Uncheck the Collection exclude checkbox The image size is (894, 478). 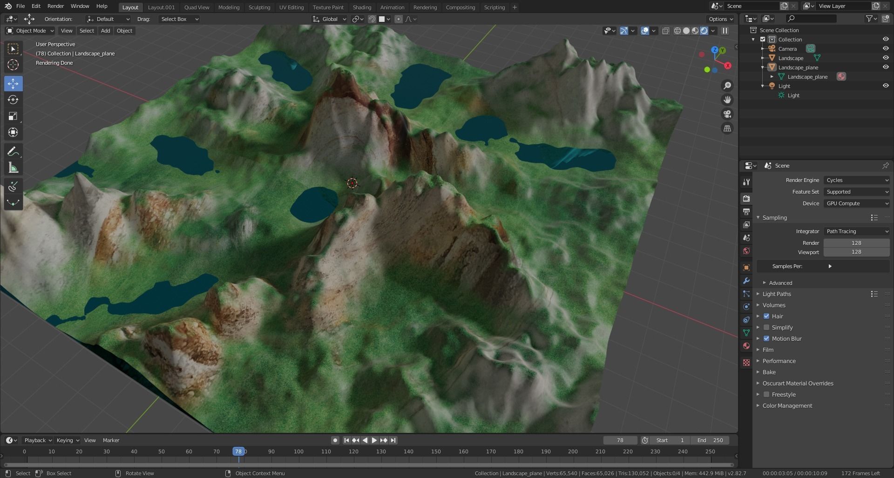(x=763, y=40)
